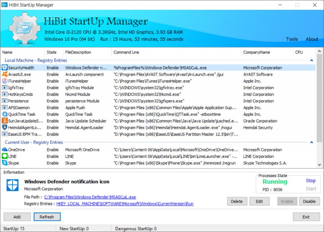Click the greyed Enable button
This screenshot has height=232, width=324.
[287, 201]
